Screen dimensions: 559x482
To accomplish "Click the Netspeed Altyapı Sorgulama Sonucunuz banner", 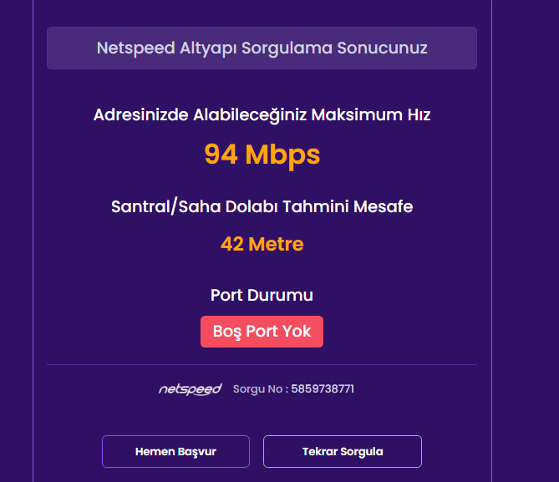I will pyautogui.click(x=262, y=48).
